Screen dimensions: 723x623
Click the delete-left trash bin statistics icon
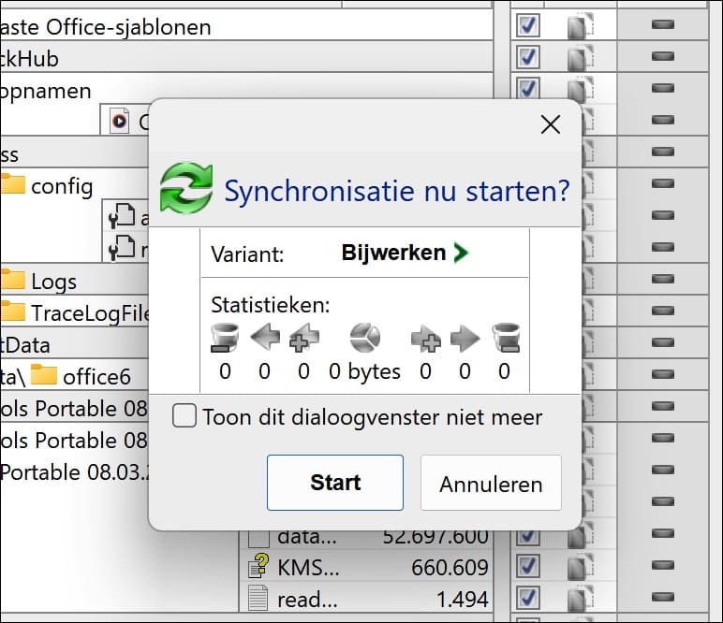tap(225, 338)
